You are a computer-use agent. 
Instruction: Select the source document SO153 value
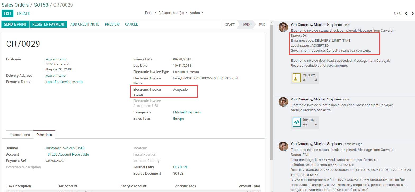178,174
